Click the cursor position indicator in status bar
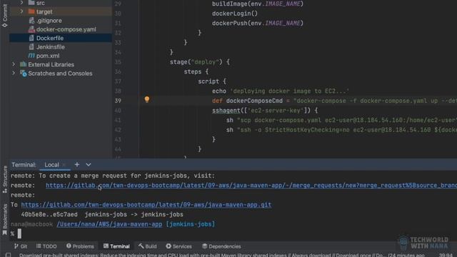The image size is (457, 257). [x=446, y=256]
